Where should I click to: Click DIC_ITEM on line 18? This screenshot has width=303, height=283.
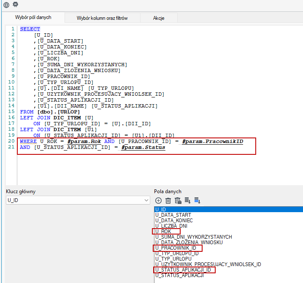point(67,129)
